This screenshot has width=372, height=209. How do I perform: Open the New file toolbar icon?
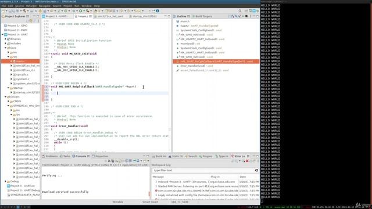click(3, 11)
